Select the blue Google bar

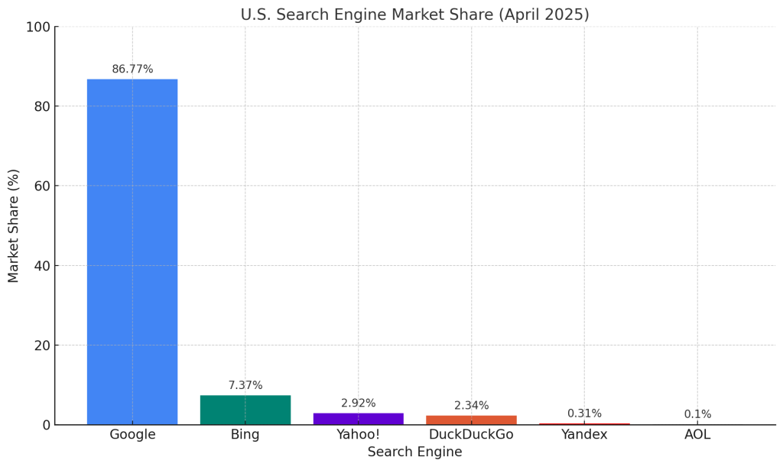pos(132,252)
